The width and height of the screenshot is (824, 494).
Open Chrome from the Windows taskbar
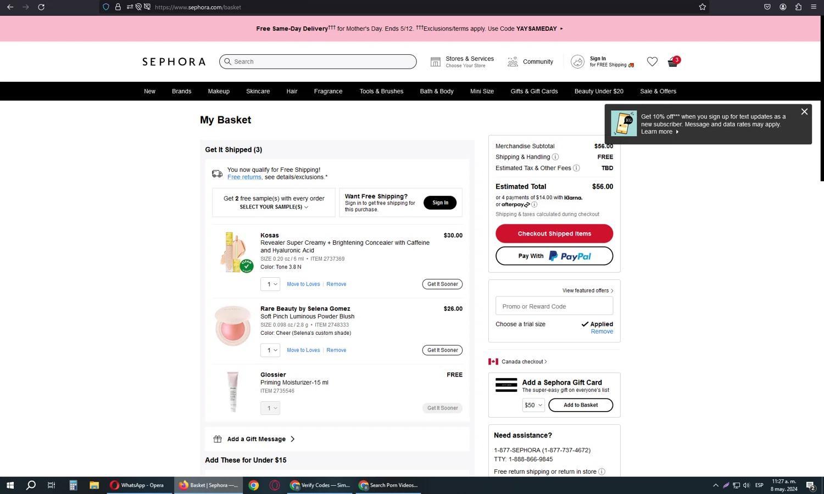coord(253,485)
